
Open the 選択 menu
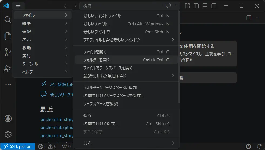click(x=42, y=32)
